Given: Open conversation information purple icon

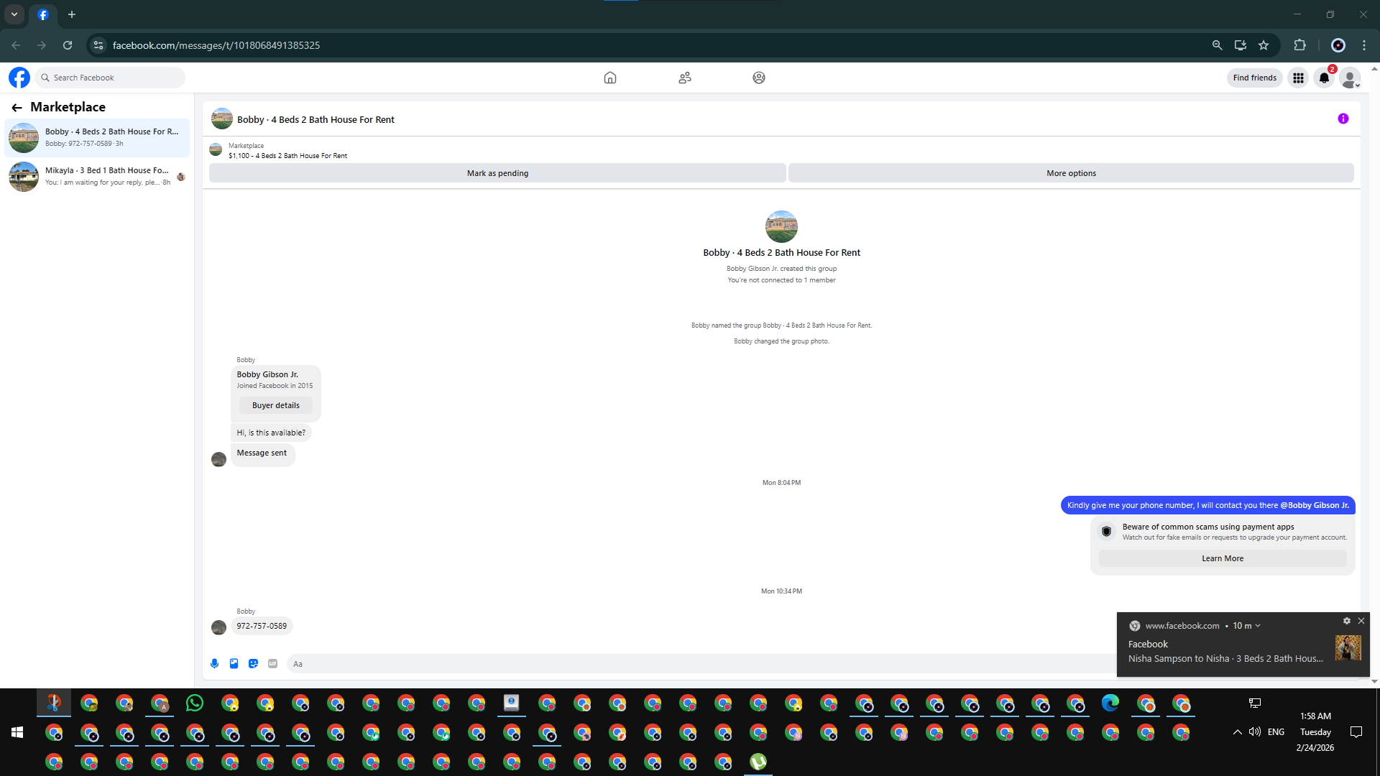Looking at the screenshot, I should tap(1343, 119).
